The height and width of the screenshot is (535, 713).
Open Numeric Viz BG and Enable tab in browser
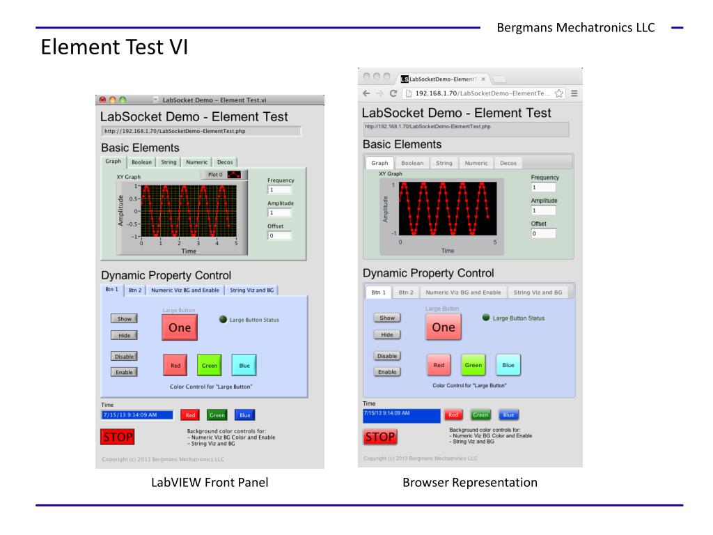[463, 292]
